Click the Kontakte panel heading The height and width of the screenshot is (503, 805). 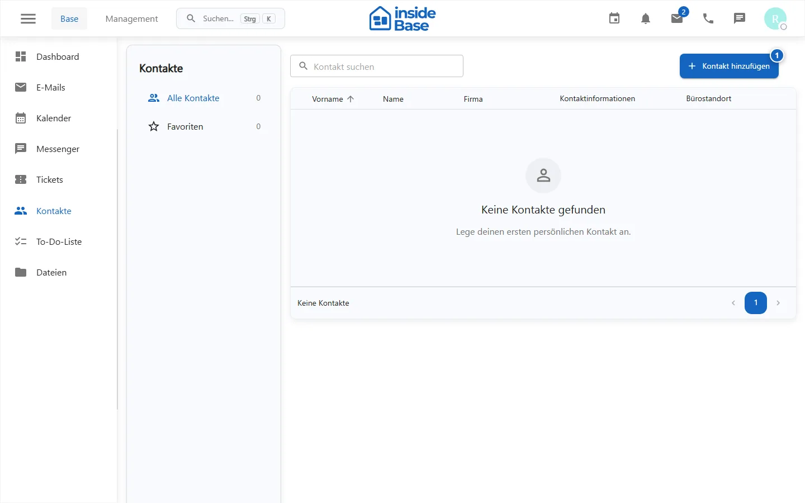pyautogui.click(x=161, y=68)
